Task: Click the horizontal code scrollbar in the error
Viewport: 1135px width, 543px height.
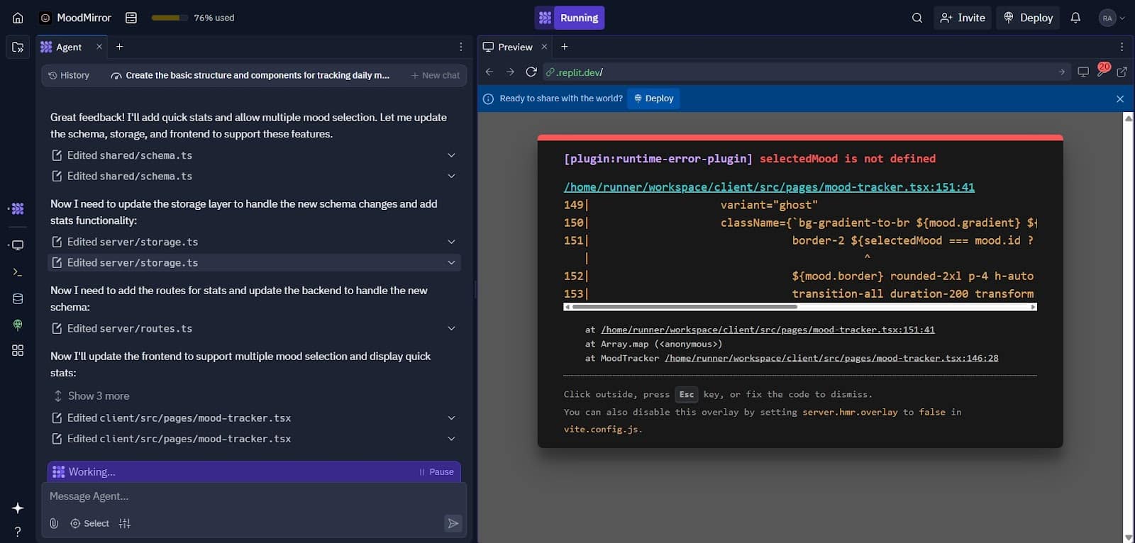Action: 685,307
